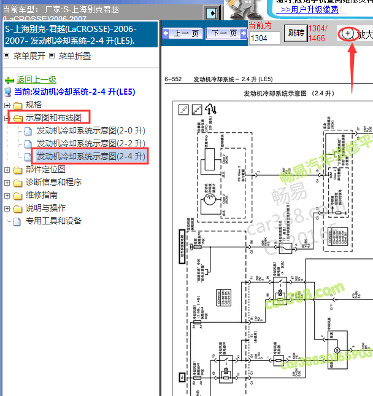
Task: Click the second schematic legend icon in diagram
Action: point(197,109)
